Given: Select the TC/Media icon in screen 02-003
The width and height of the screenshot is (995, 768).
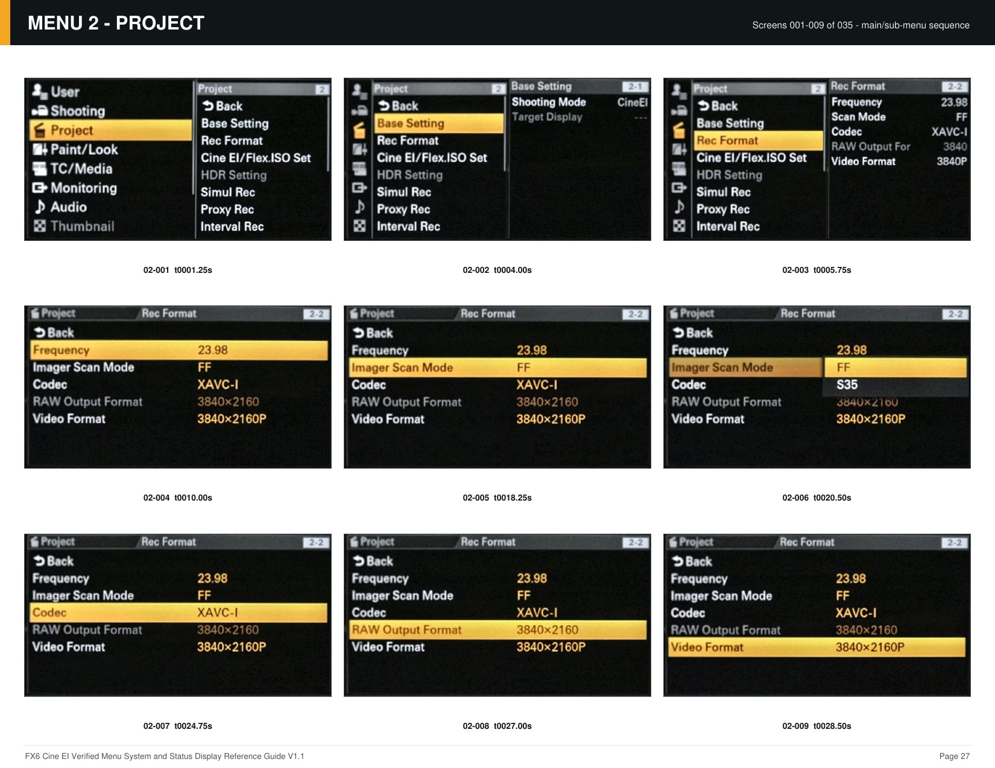Looking at the screenshot, I should click(679, 168).
